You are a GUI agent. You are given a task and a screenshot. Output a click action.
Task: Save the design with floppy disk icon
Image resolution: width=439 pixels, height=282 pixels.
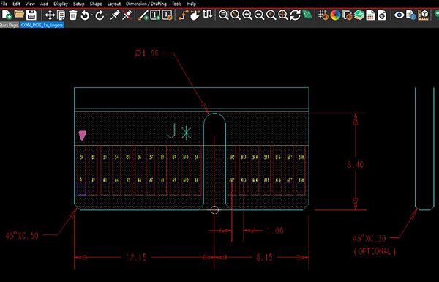click(31, 15)
